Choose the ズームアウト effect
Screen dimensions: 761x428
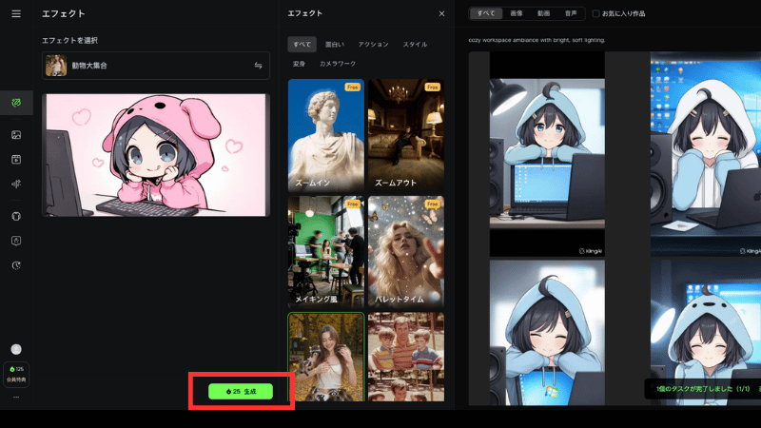[x=406, y=135]
